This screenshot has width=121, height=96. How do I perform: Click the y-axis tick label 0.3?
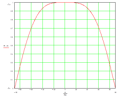click(12, 63)
